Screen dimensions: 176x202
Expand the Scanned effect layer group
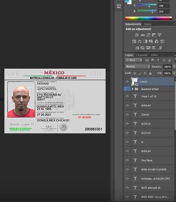(132, 89)
